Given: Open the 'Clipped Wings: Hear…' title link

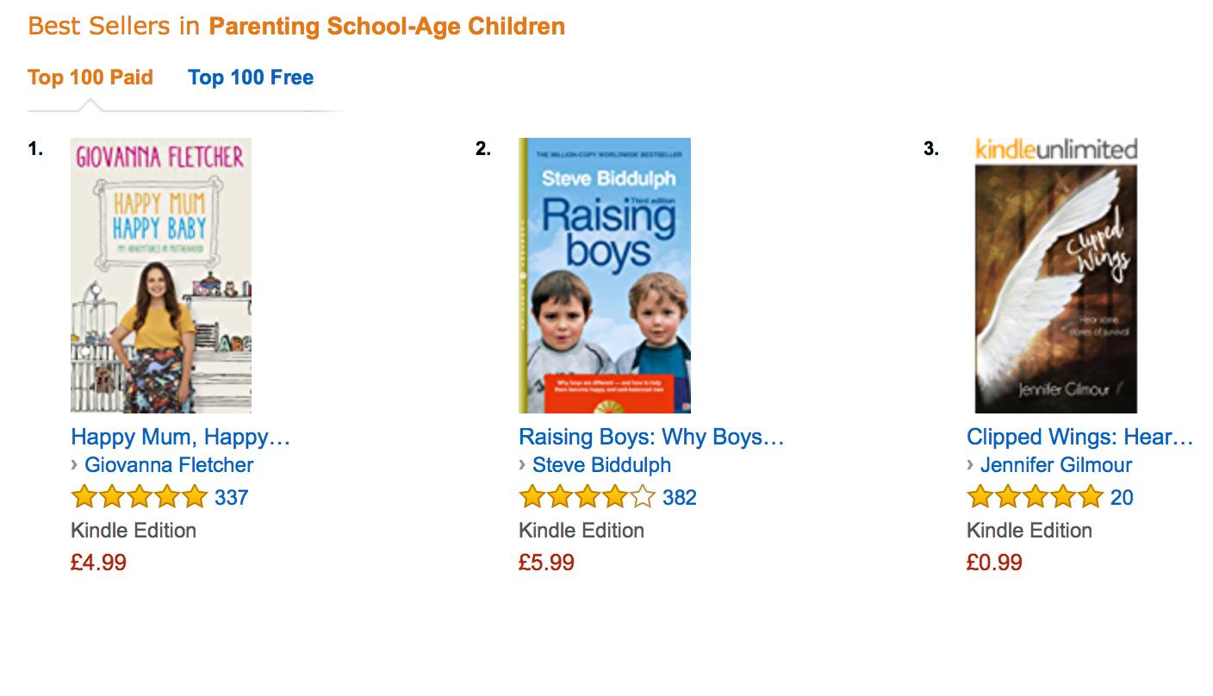Looking at the screenshot, I should [x=1080, y=438].
